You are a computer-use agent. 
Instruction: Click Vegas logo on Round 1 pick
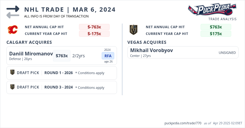[13, 73]
